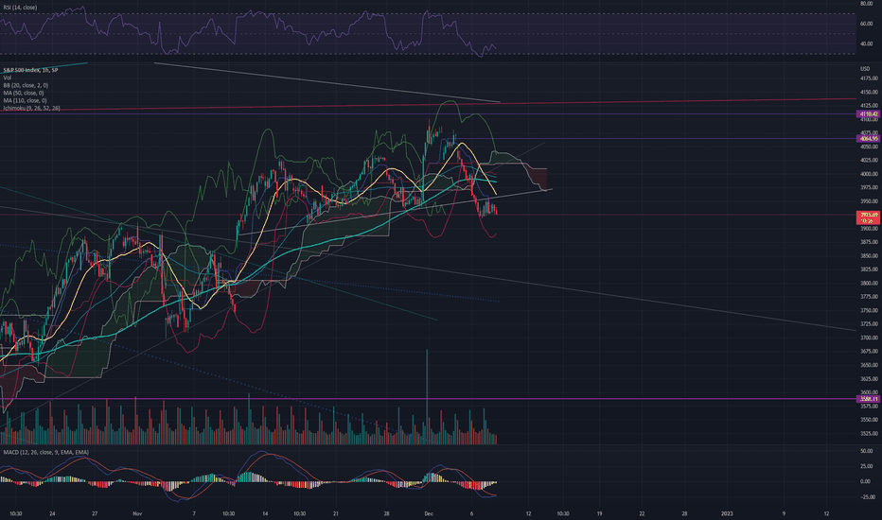
Task: Click the purple price label near 3588
Action: point(869,399)
